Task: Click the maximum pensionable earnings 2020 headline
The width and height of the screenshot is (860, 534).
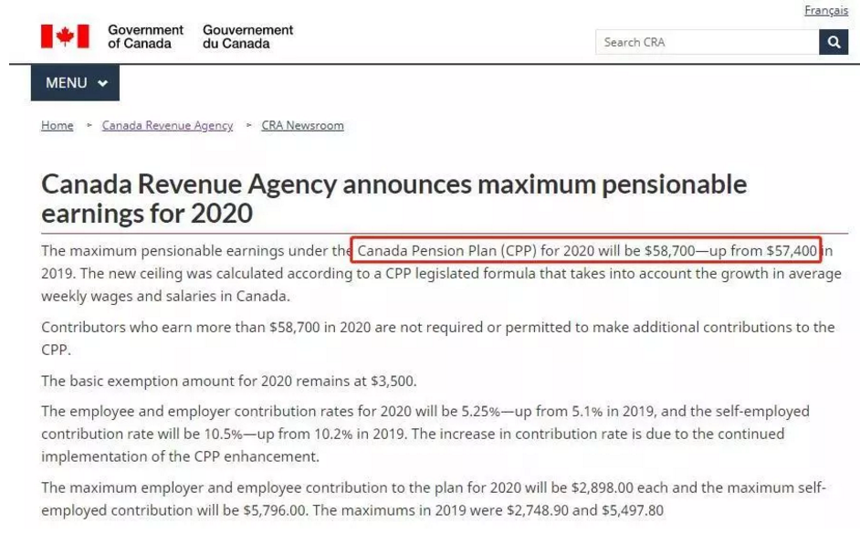Action: (393, 198)
